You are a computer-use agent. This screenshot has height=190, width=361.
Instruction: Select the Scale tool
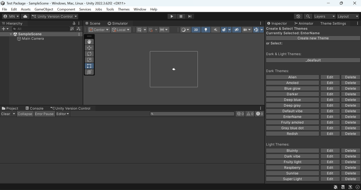(x=89, y=60)
